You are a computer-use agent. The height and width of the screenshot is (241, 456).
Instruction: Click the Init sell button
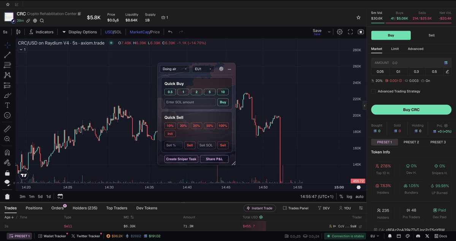point(170,134)
